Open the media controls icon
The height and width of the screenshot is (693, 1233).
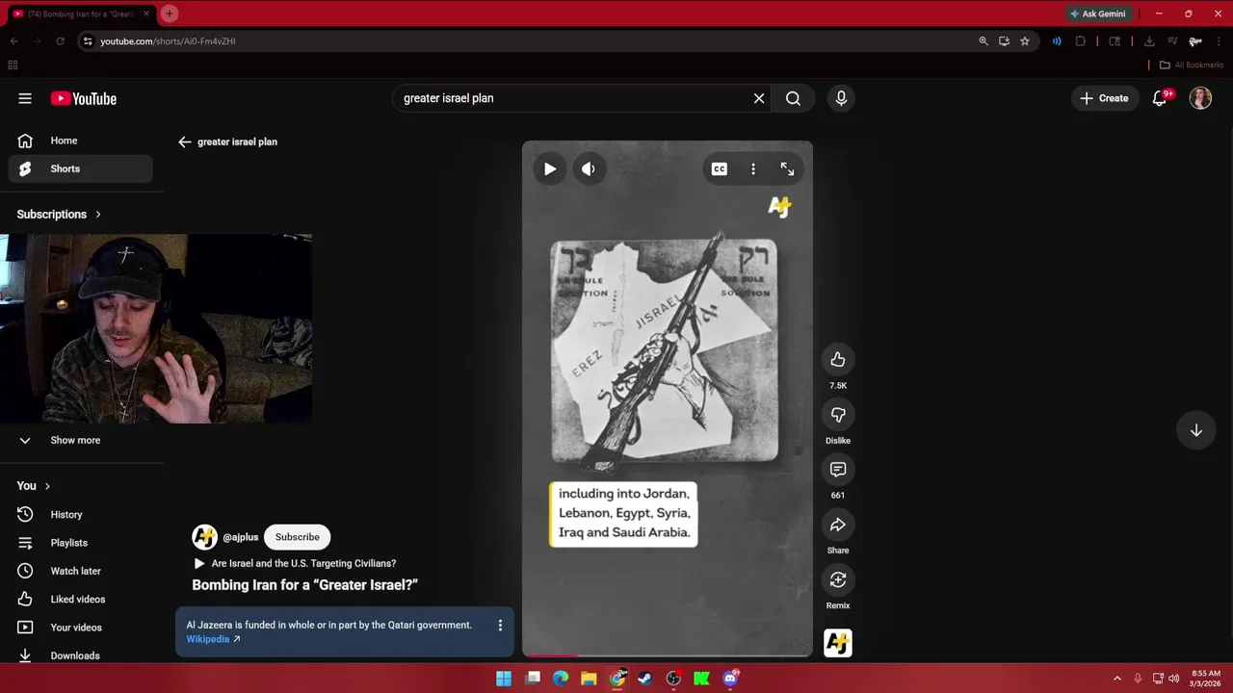[x=1172, y=41]
